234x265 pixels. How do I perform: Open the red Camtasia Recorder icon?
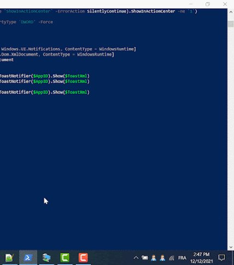[83, 257]
